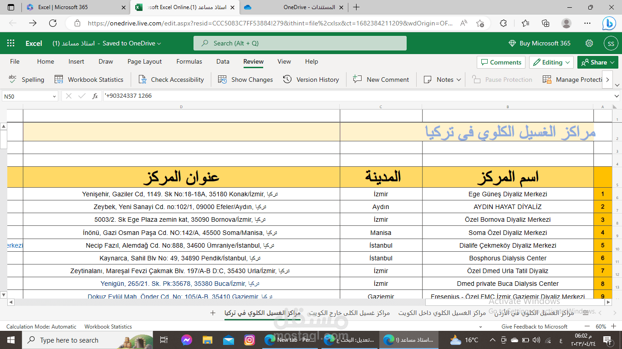Select cell Bosphorus Dialysis Center
Screen dimensions: 622x349
508,258
